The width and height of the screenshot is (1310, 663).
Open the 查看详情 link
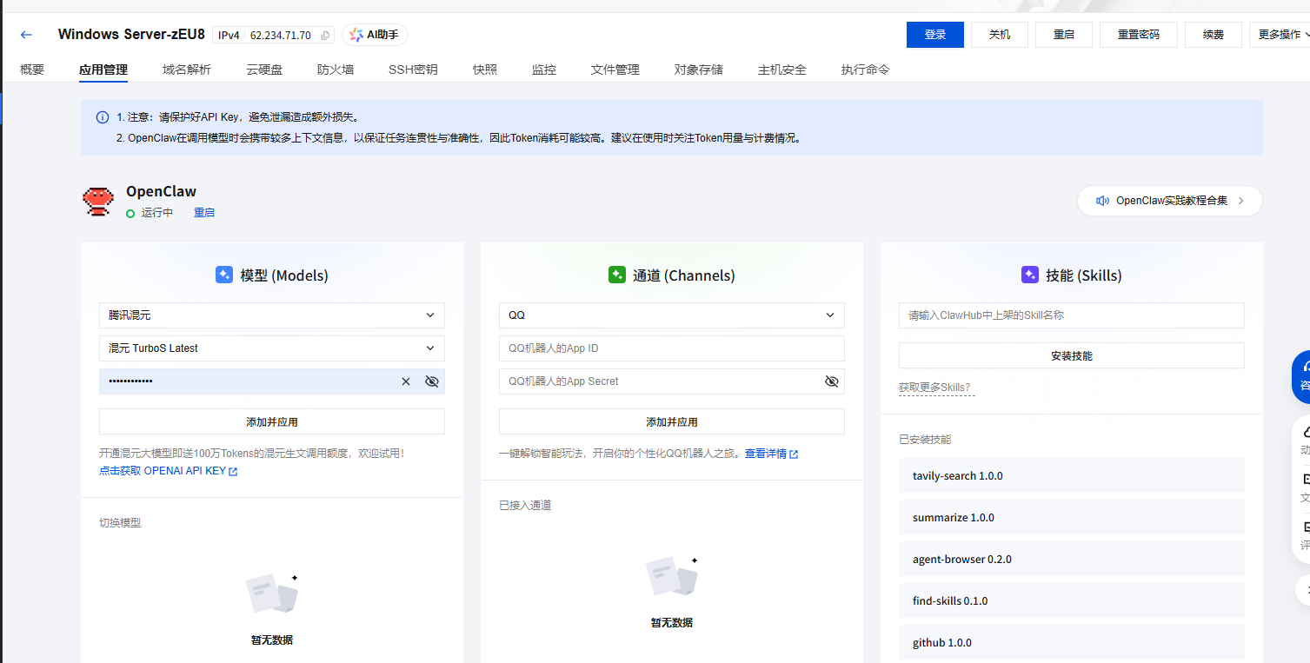(x=766, y=454)
